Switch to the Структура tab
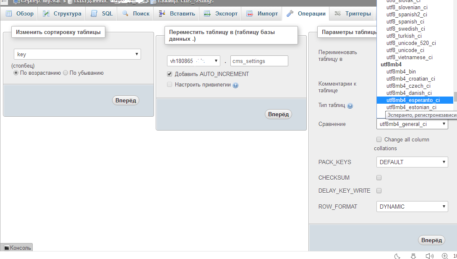457x259 pixels. (62, 13)
